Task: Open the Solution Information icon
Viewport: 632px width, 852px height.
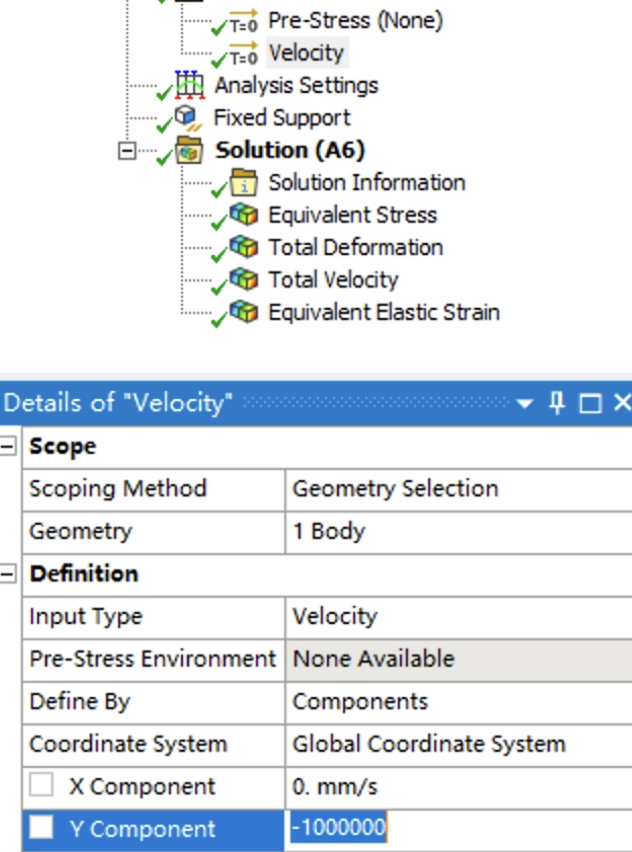Action: point(244,183)
